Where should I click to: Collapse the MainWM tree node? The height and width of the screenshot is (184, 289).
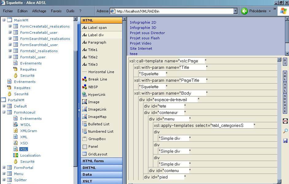click(4, 20)
